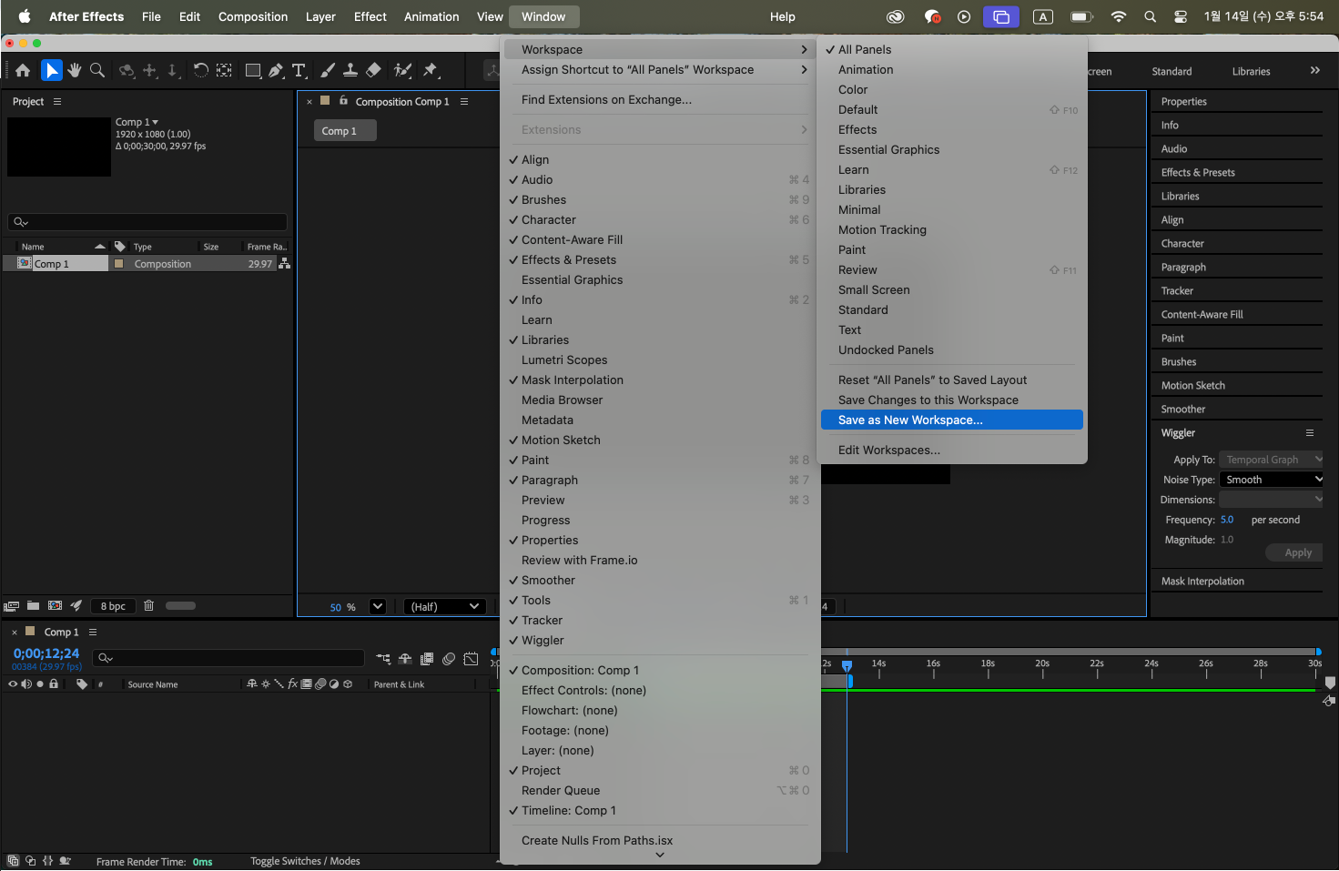Show hidden workspaces with double-chevron overflow
This screenshot has height=871, width=1339.
click(1314, 70)
